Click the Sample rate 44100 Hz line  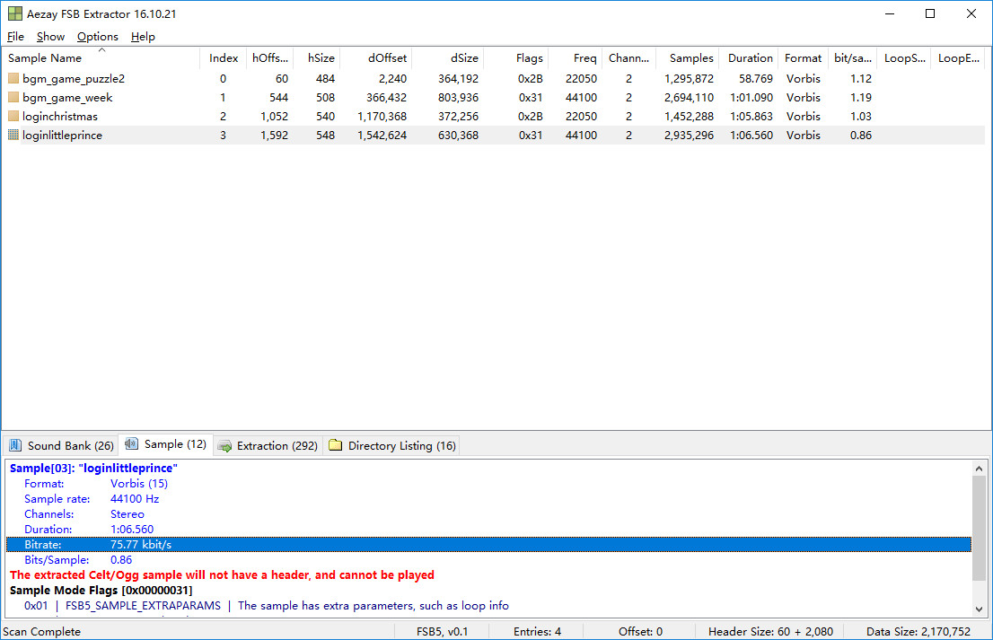pos(92,499)
